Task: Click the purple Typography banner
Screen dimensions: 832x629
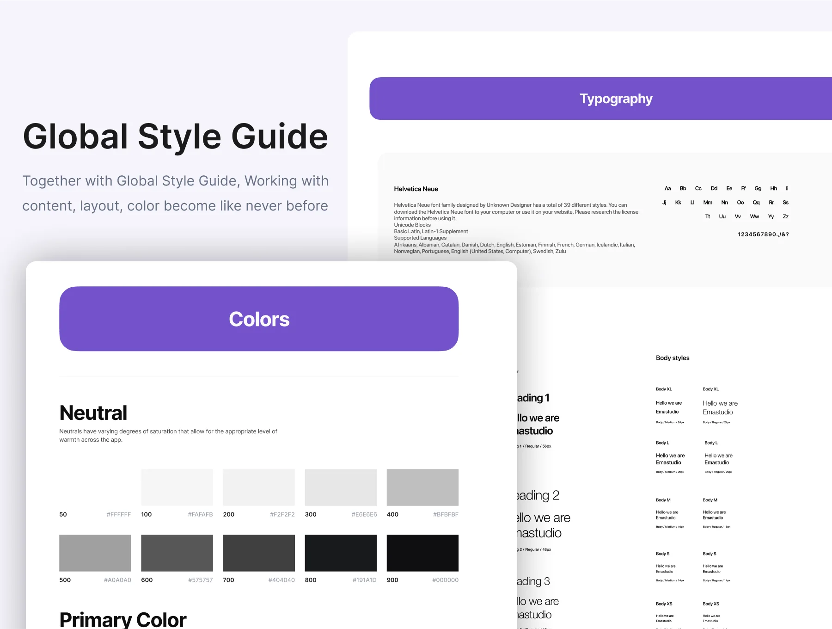Action: (x=601, y=99)
